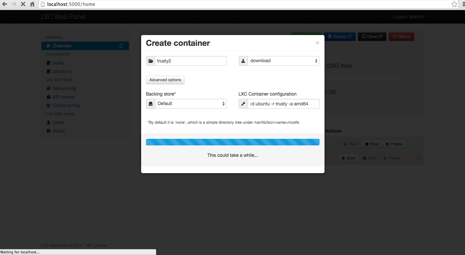
Task: Stop page loading with the X icon
Action: tap(23, 4)
